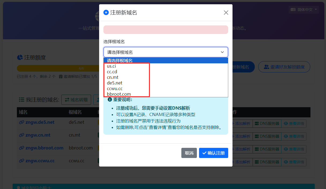Viewport: 326px width, 189px height.
Task: Open the 简体中文 language dropdown
Action: (303, 10)
